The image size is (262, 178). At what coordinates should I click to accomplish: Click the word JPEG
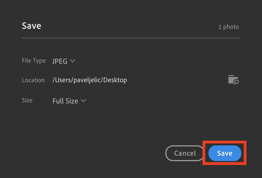pos(60,61)
